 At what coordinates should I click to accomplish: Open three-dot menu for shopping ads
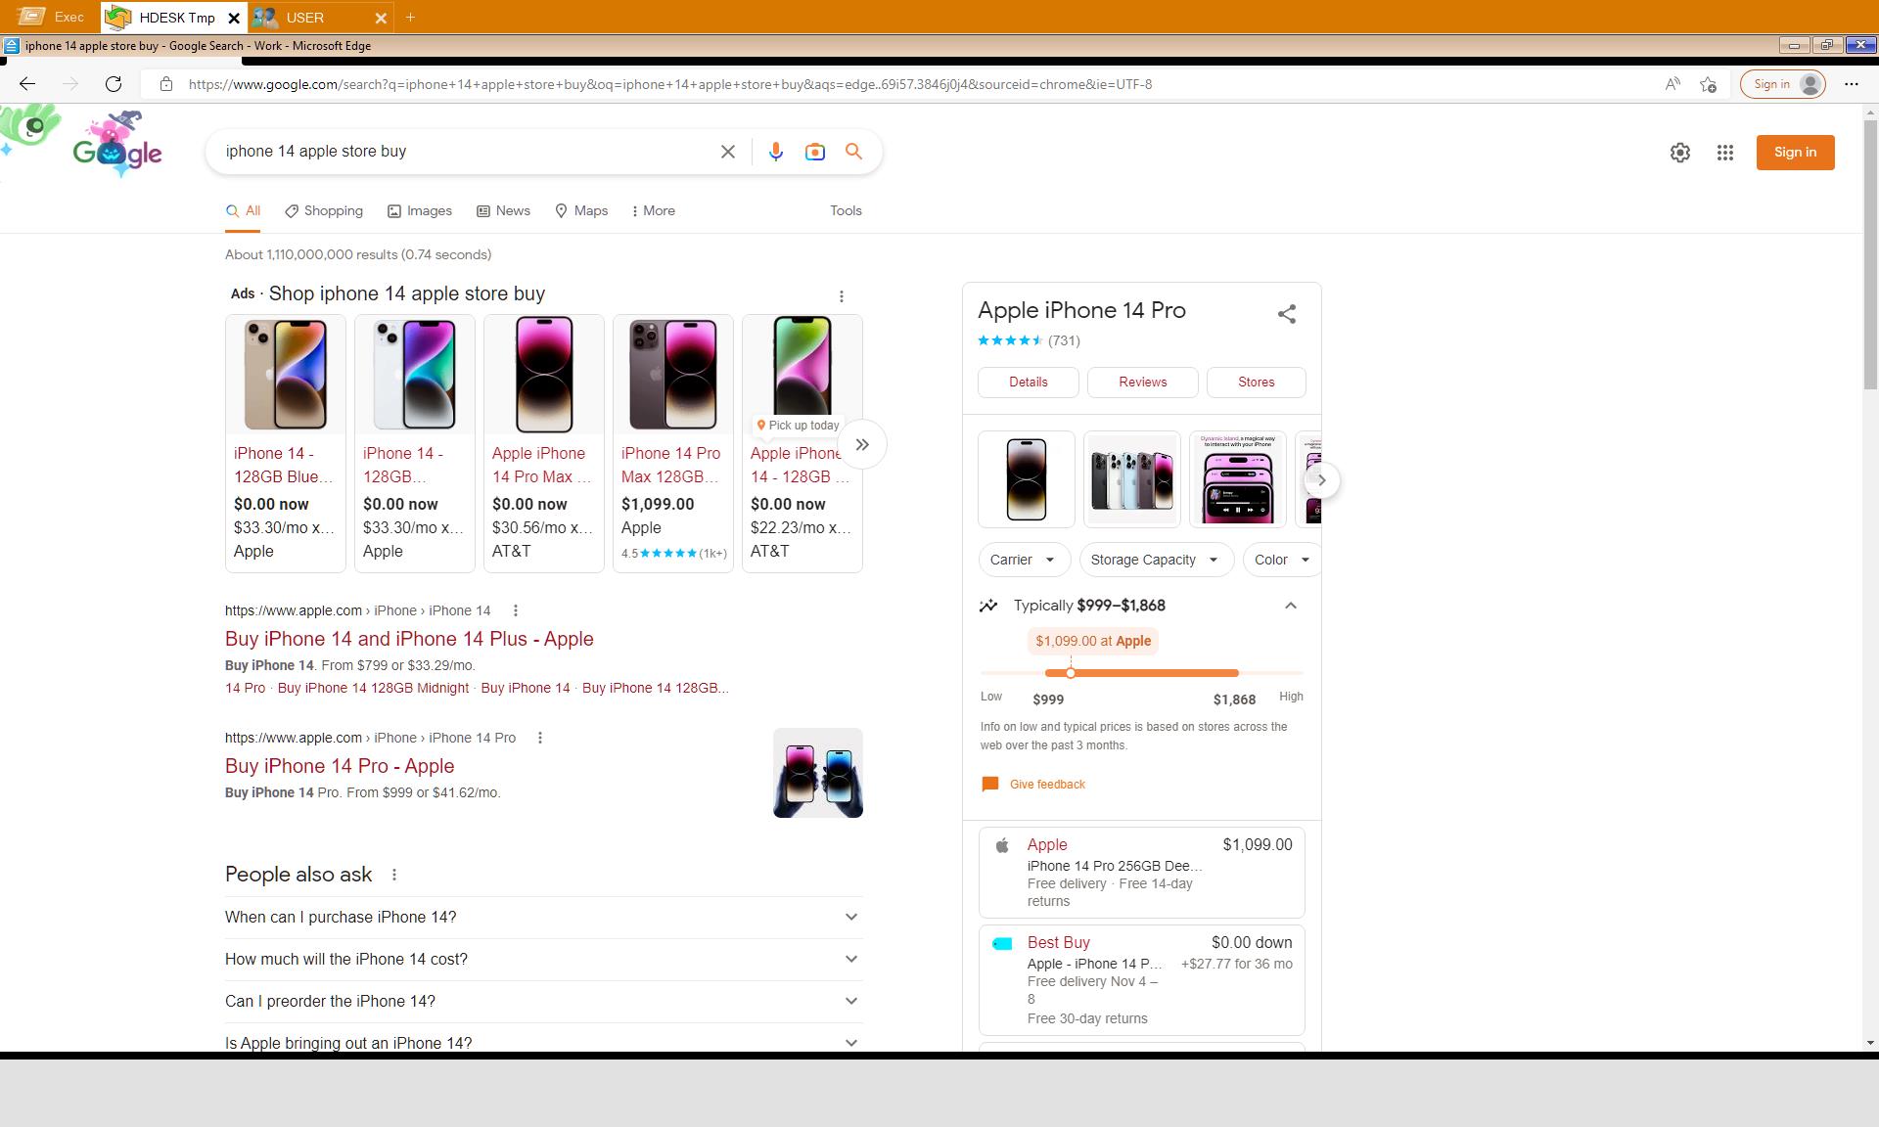[842, 295]
